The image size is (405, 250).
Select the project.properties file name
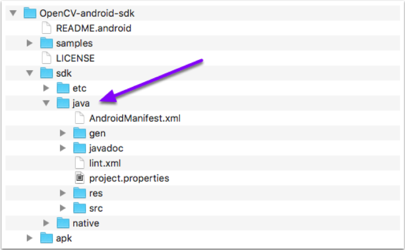coord(129,178)
